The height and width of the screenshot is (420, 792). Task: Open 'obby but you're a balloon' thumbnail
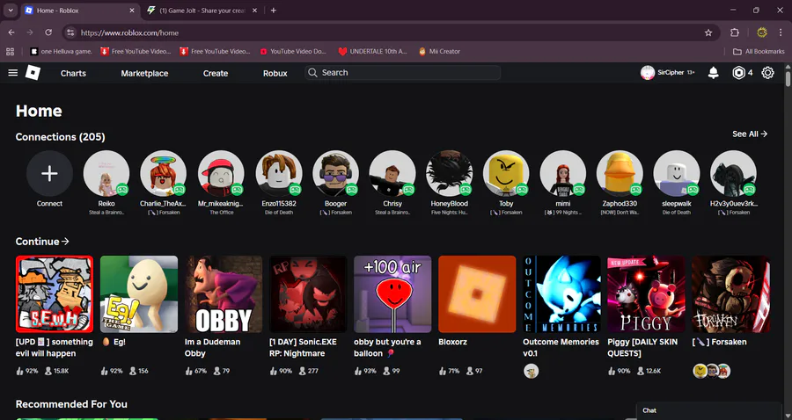392,294
